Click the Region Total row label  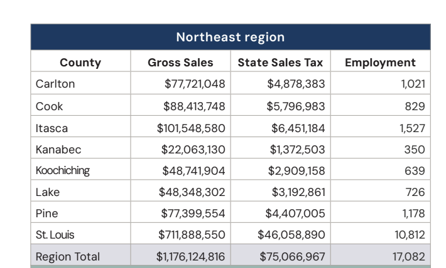tap(67, 257)
